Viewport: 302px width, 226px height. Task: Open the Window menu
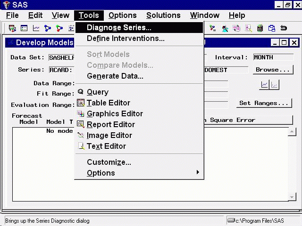pyautogui.click(x=205, y=16)
